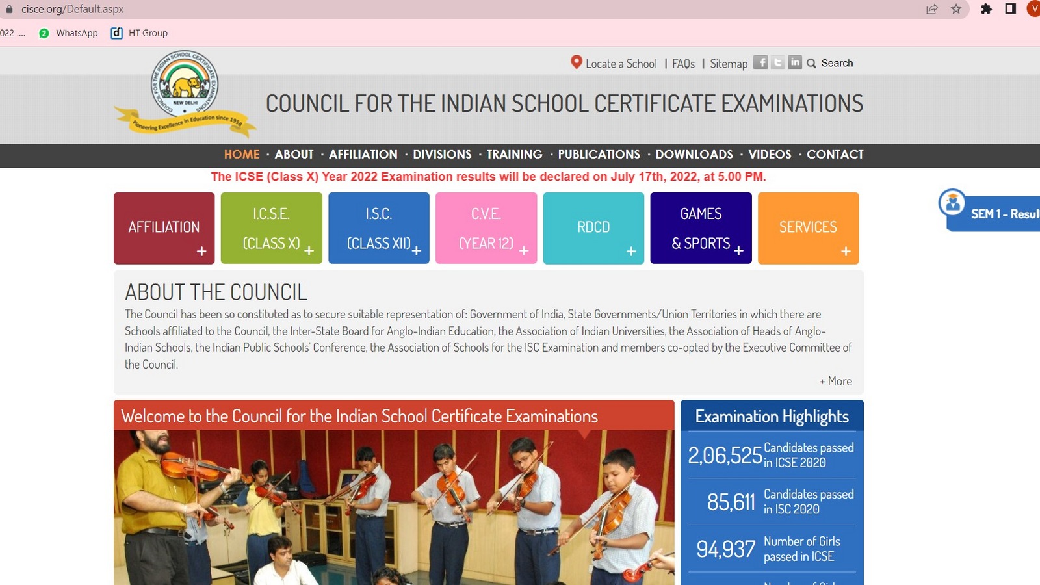
Task: Click the site title Council for Indian School Certificate Examinations
Action: pos(564,104)
